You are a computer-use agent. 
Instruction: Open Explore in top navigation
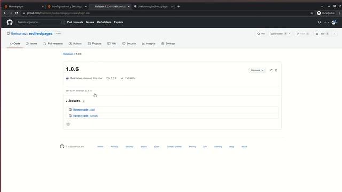point(119,22)
